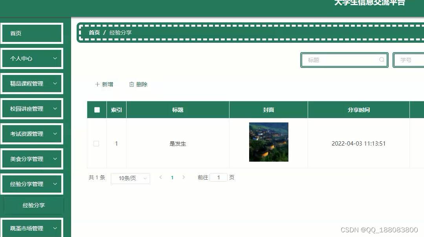Click chevron arrow beside 美食分享管理
Image resolution: width=424 pixels, height=237 pixels.
[x=55, y=159]
